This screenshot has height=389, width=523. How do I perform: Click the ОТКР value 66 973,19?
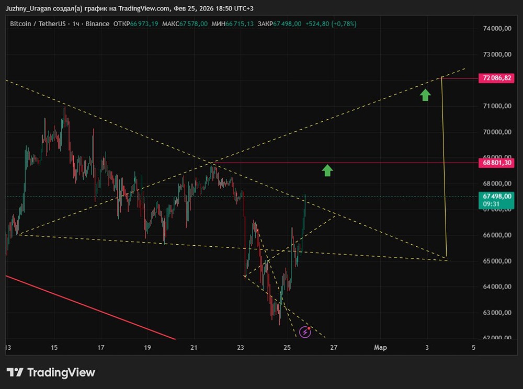144,24
